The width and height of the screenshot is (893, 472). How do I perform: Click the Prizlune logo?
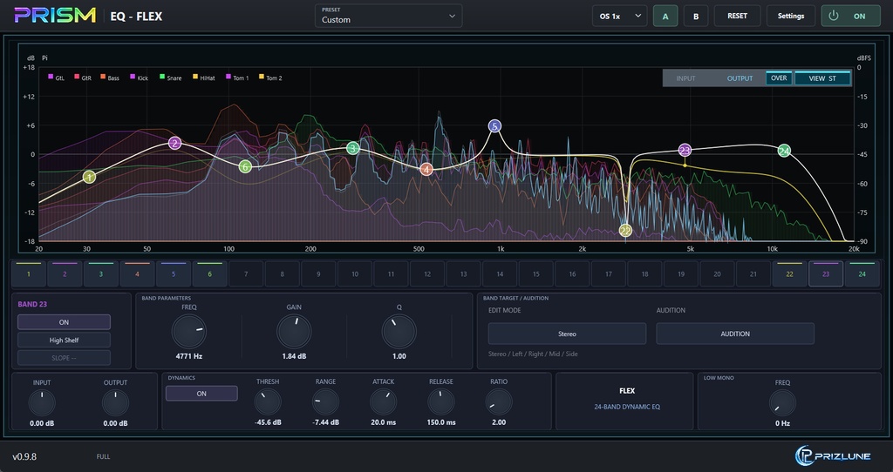click(x=833, y=455)
